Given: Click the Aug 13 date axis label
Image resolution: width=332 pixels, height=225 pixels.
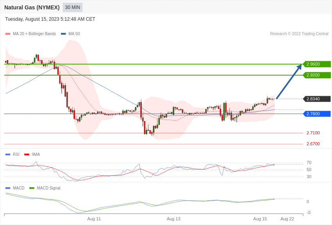Looking at the screenshot, I should pos(173,219).
